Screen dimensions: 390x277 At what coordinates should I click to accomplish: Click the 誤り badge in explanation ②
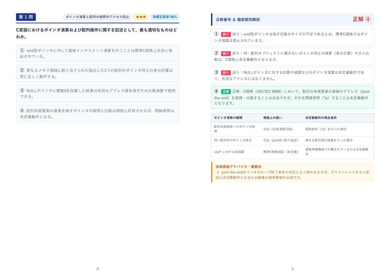point(225,53)
